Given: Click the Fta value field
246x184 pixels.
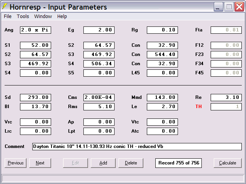Looking at the screenshot, I should 226,30.
